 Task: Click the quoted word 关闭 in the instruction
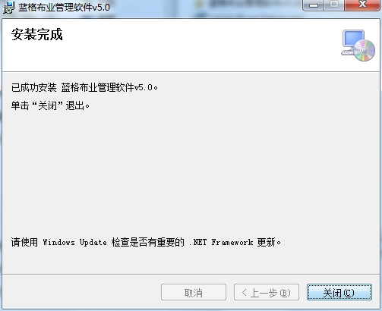(48, 105)
